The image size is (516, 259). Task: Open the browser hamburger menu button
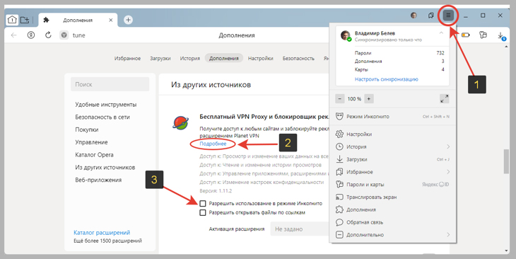point(448,15)
